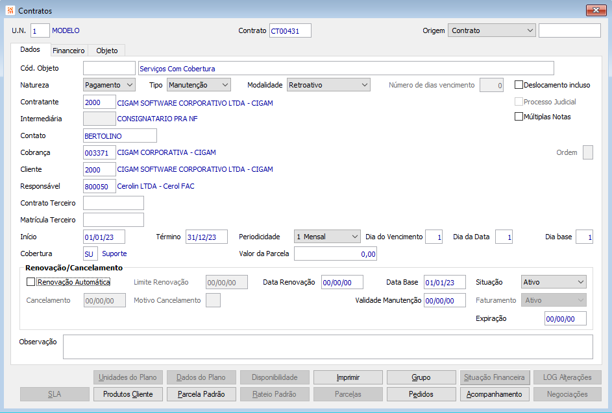The image size is (612, 413).
Task: Open the Acompanhamento button
Action: pos(495,394)
